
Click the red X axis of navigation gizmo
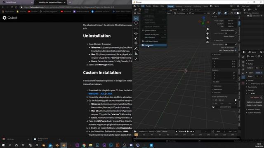(208, 22)
